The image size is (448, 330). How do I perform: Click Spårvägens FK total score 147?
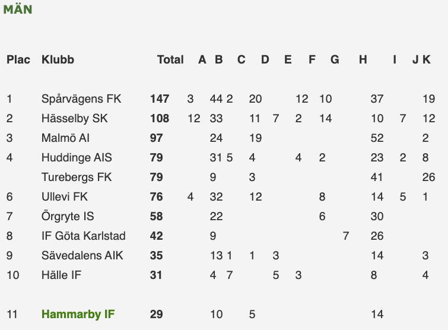click(x=160, y=99)
